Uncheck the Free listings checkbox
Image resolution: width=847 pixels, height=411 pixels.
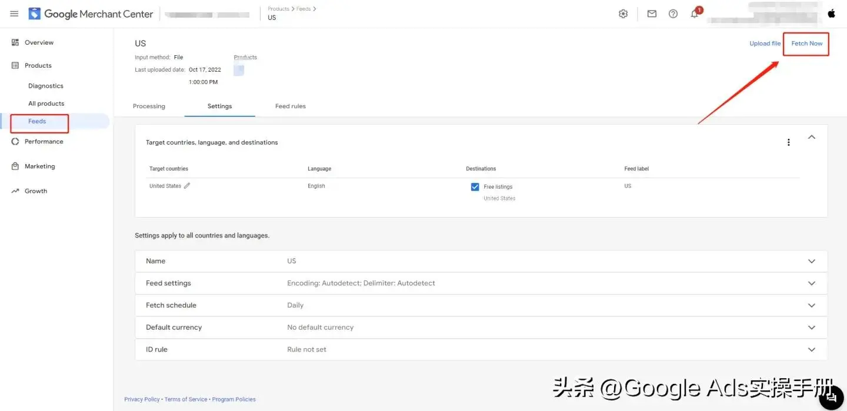click(475, 187)
